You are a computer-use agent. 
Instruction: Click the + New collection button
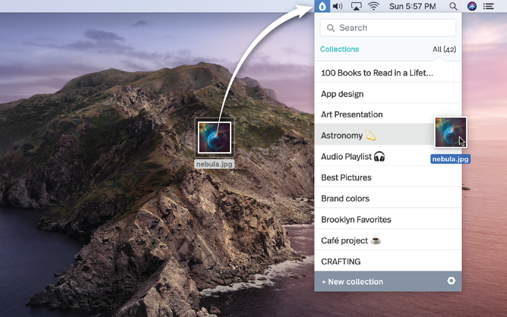352,281
